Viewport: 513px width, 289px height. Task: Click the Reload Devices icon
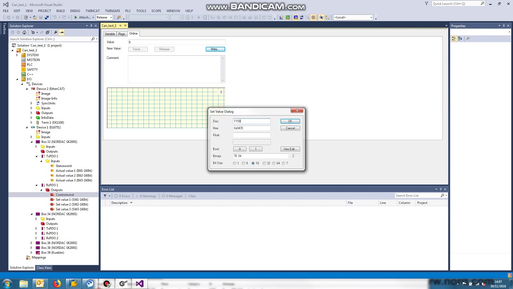(x=302, y=17)
